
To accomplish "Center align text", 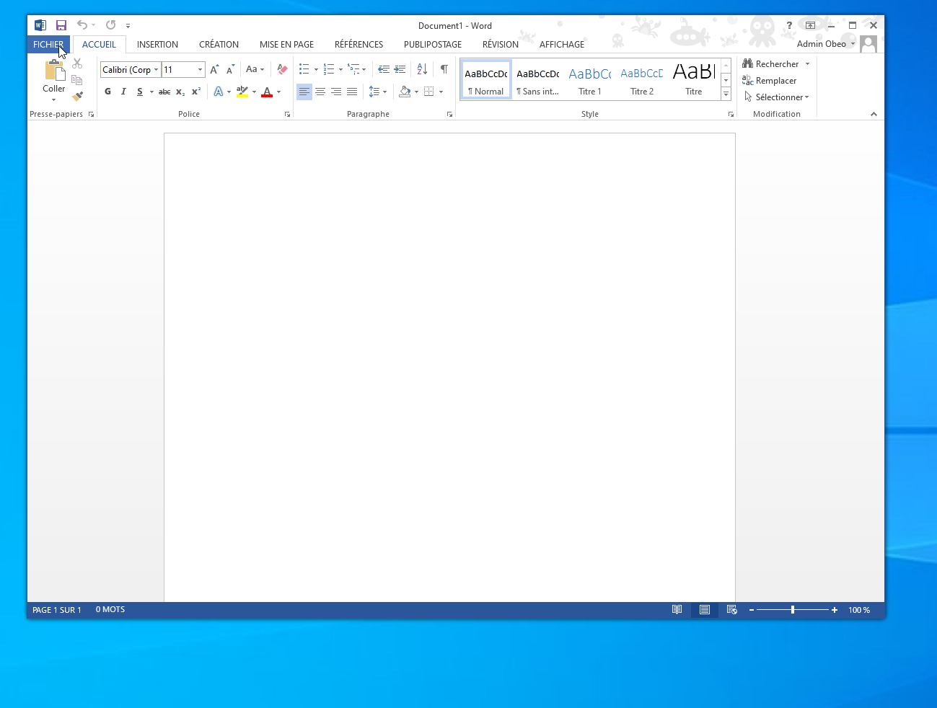I will pyautogui.click(x=320, y=92).
